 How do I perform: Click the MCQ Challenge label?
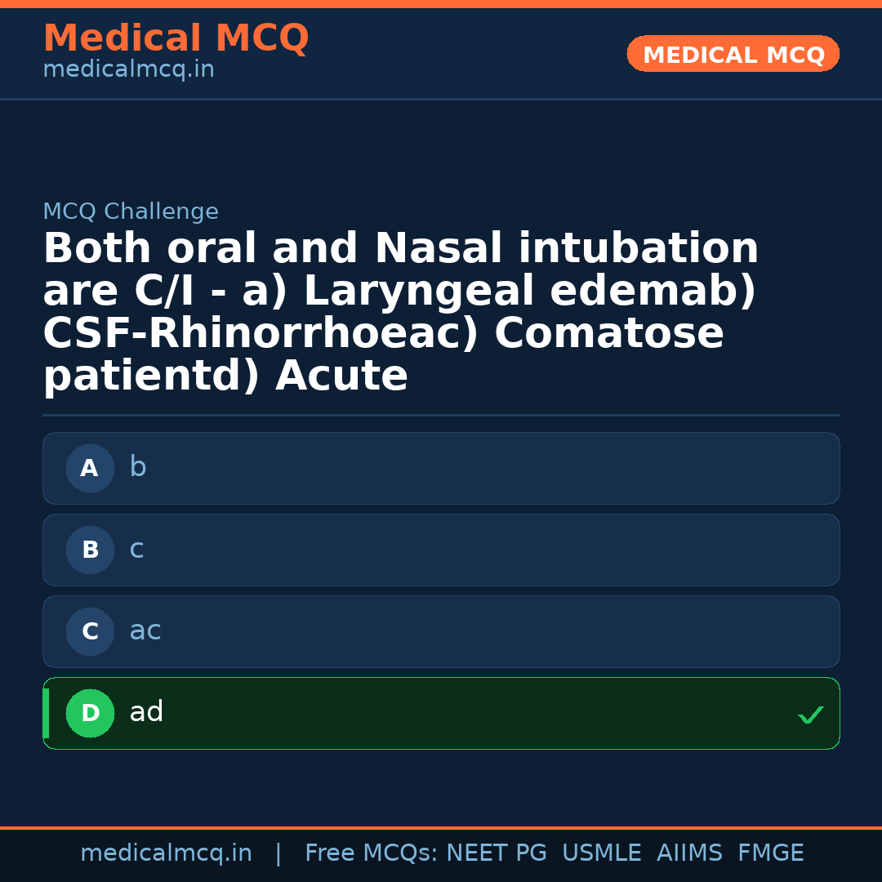click(131, 212)
